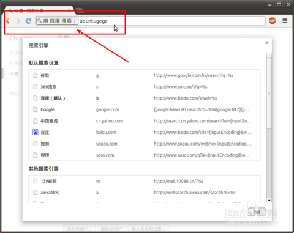Select the 139邮箱 engine name
The width and height of the screenshot is (294, 233).
[x=48, y=181]
